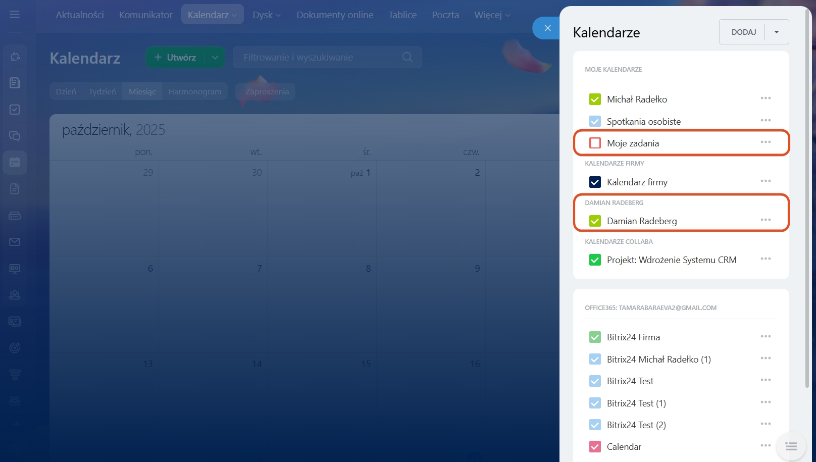Switch to the Harmonogram view tab

click(195, 91)
